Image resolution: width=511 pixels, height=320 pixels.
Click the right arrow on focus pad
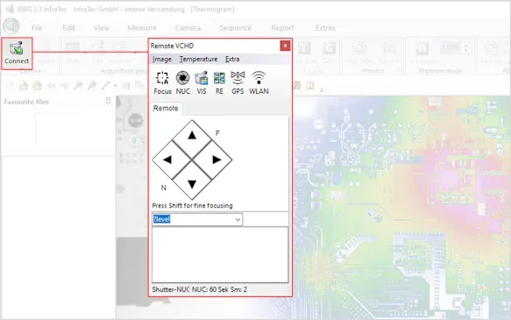point(216,160)
